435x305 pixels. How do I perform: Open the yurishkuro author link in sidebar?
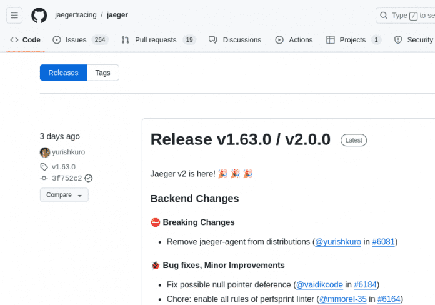point(69,152)
